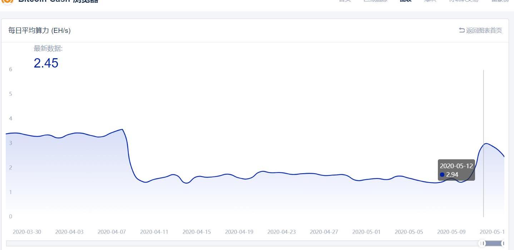Select the 2020-05-01 date on the x-axis
This screenshot has height=250, width=514.
[x=366, y=232]
